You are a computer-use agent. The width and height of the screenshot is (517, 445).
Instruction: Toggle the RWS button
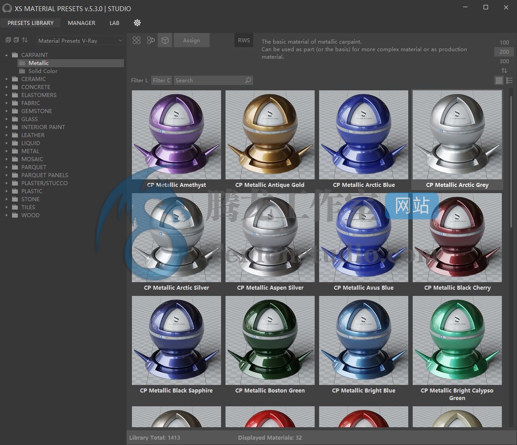244,40
